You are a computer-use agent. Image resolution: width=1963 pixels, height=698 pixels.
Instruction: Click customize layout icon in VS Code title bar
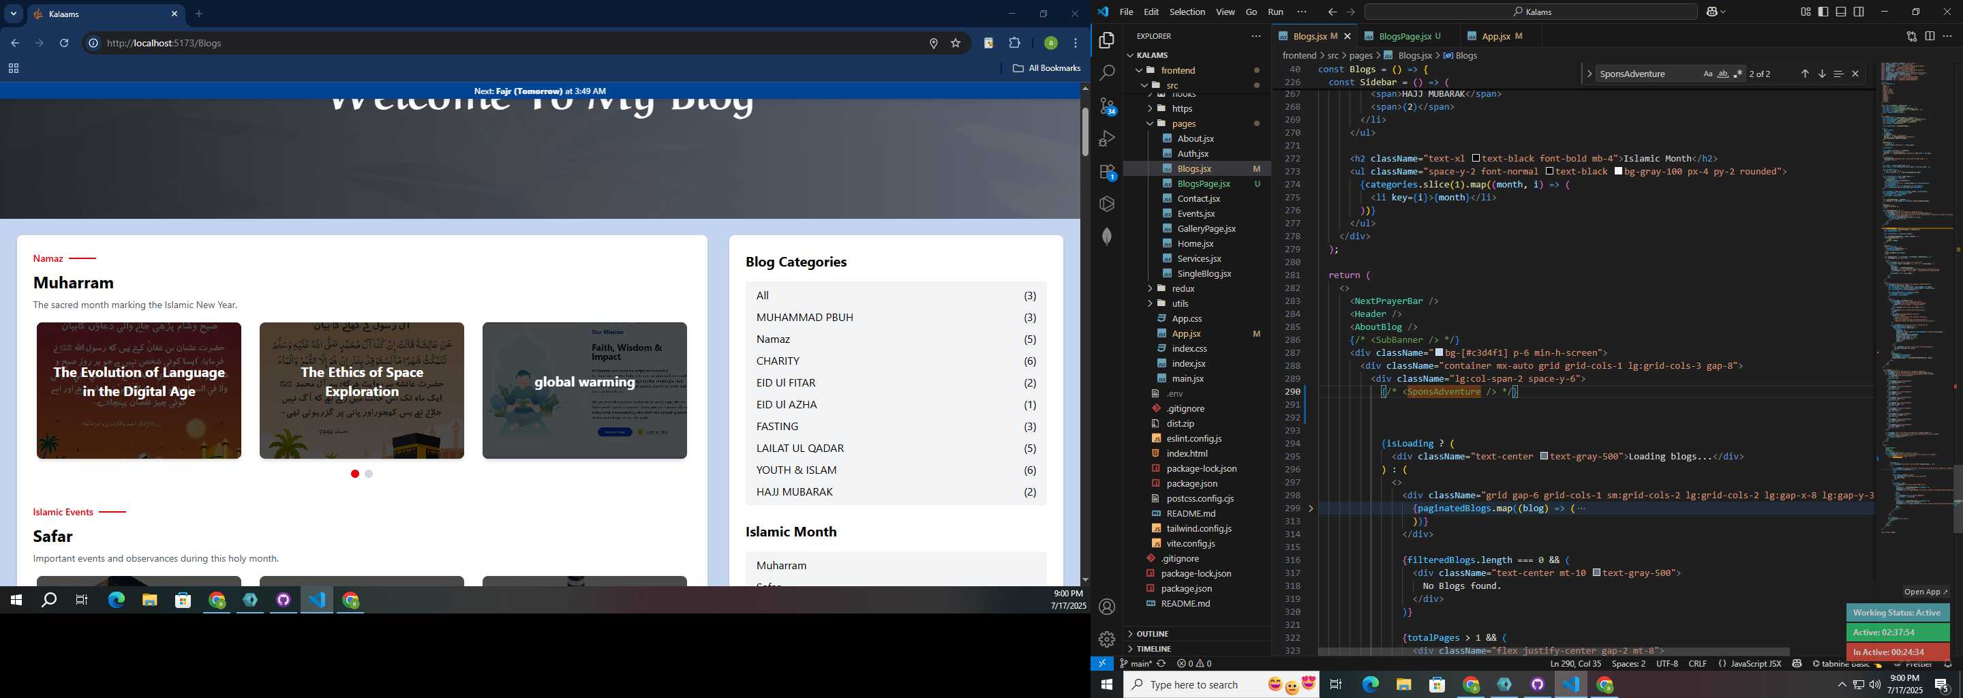tap(1806, 12)
